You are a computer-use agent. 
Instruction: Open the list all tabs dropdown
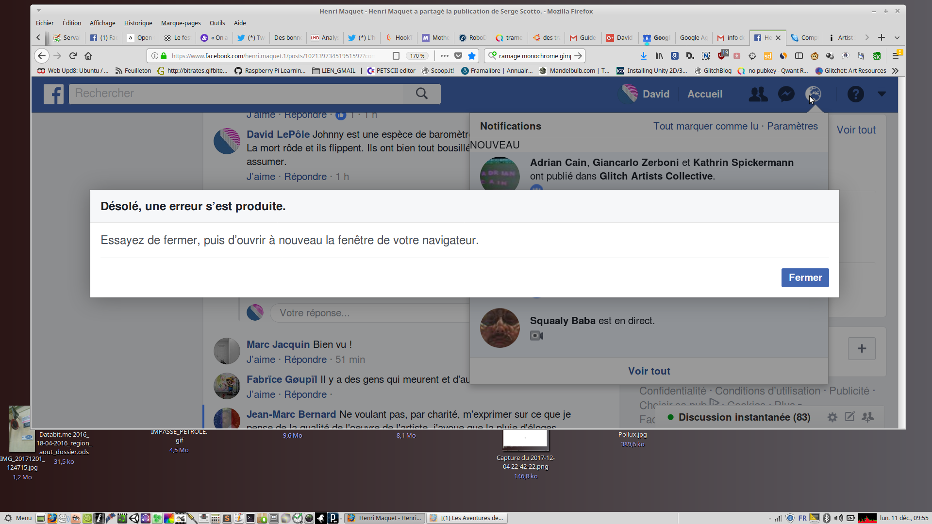pyautogui.click(x=897, y=38)
